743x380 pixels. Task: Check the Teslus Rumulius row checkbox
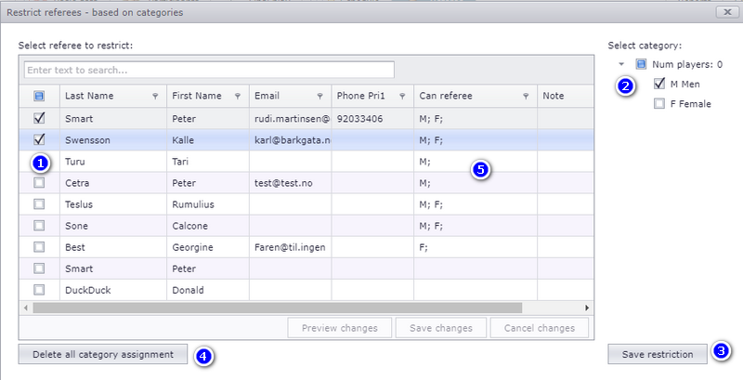[x=39, y=204]
